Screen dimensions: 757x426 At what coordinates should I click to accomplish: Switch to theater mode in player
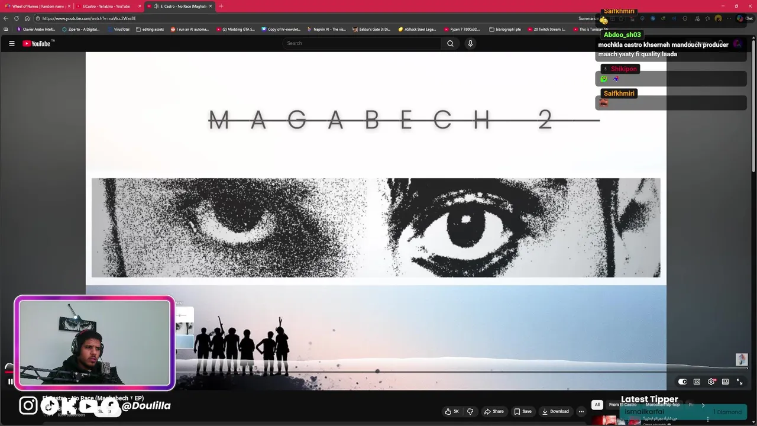(x=725, y=382)
